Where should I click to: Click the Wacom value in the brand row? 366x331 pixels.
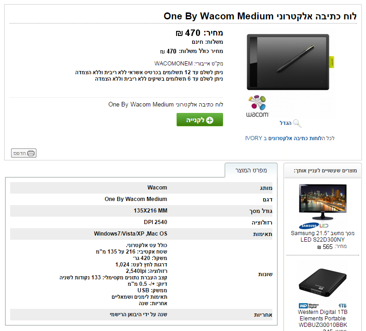(x=157, y=188)
